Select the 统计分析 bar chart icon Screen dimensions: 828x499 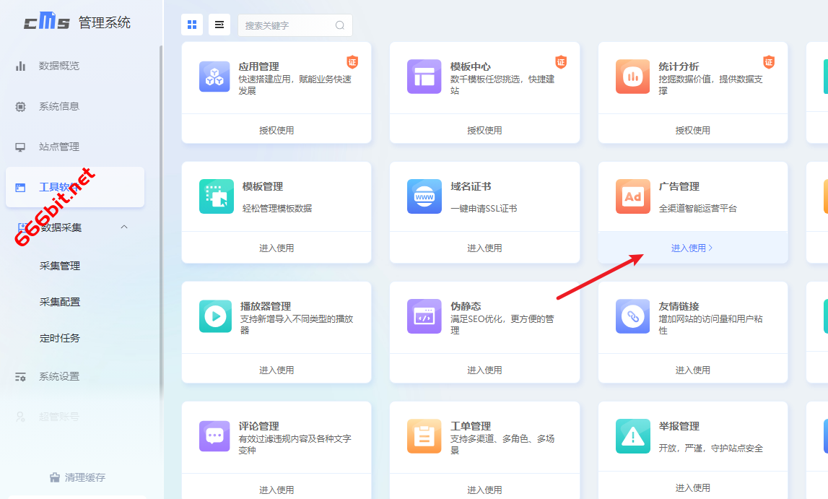point(632,77)
